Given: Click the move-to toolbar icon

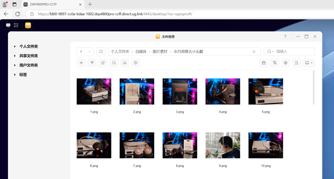Looking at the screenshot, I should [114, 63].
